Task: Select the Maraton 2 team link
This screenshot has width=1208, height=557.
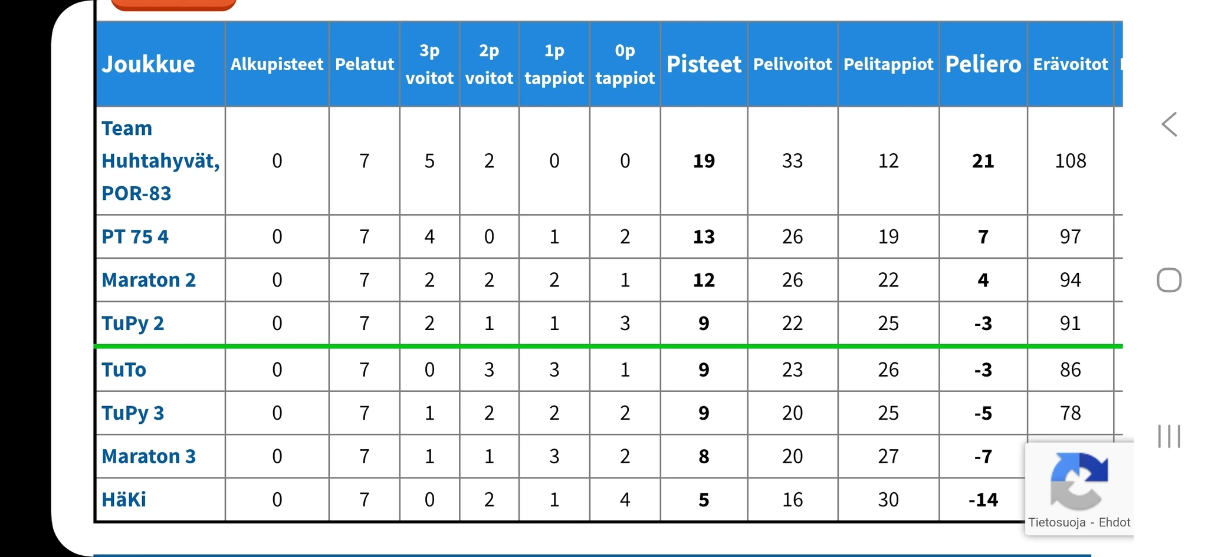Action: [x=149, y=279]
